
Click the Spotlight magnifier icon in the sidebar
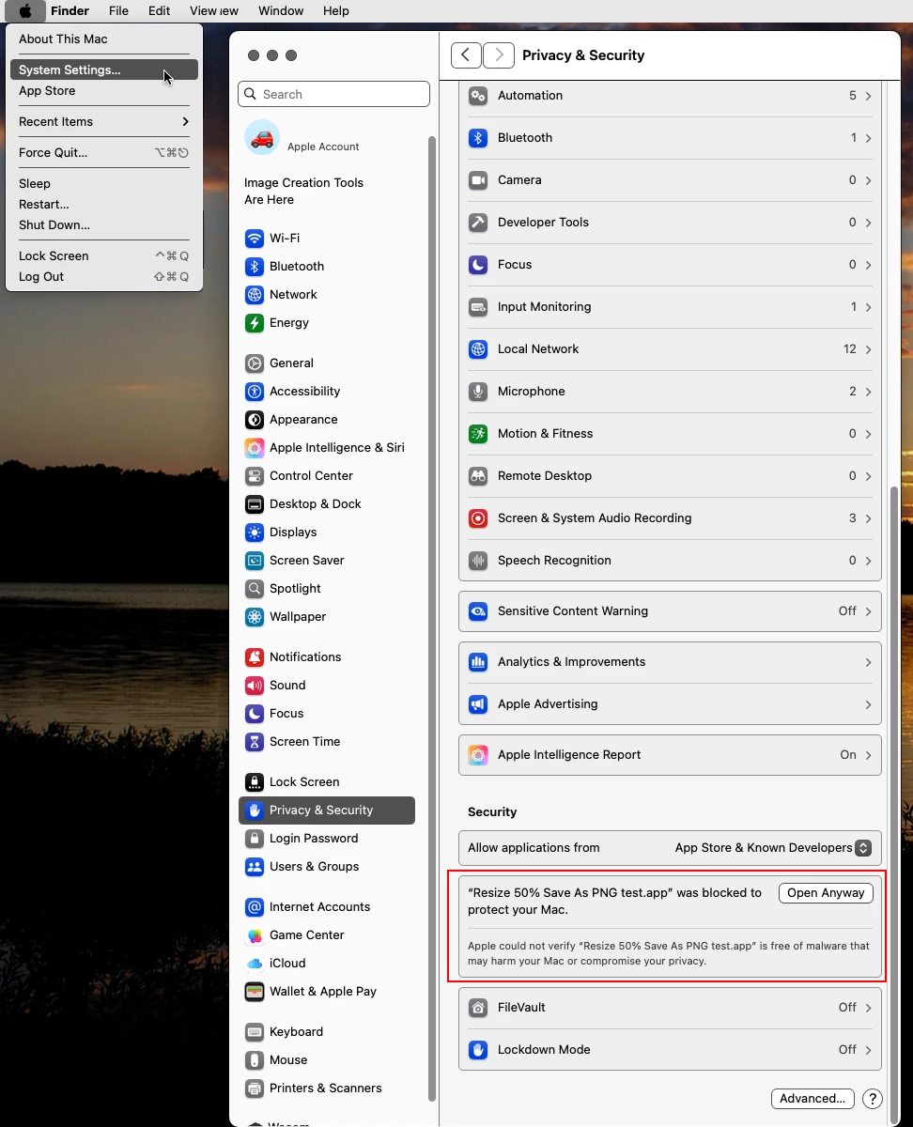pos(255,588)
